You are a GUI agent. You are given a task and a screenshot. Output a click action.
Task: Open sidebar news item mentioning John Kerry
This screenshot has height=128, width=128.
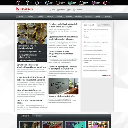click(x=96, y=54)
